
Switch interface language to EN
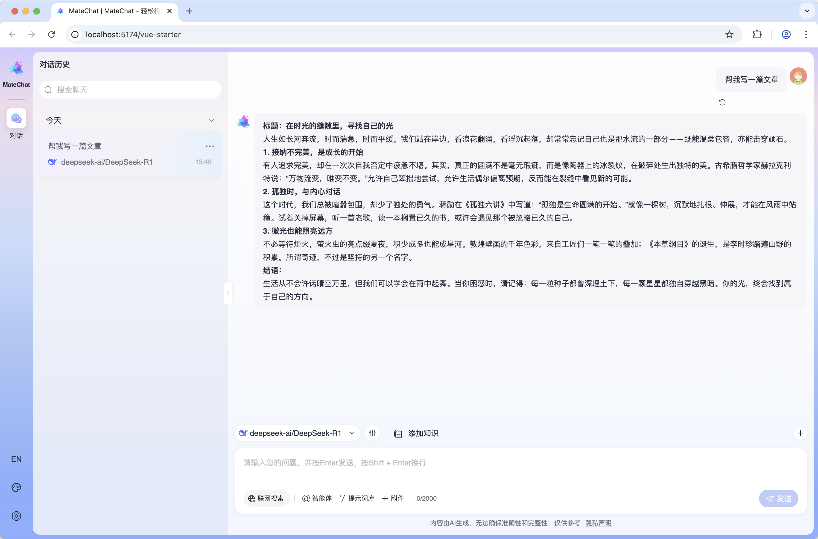tap(16, 459)
